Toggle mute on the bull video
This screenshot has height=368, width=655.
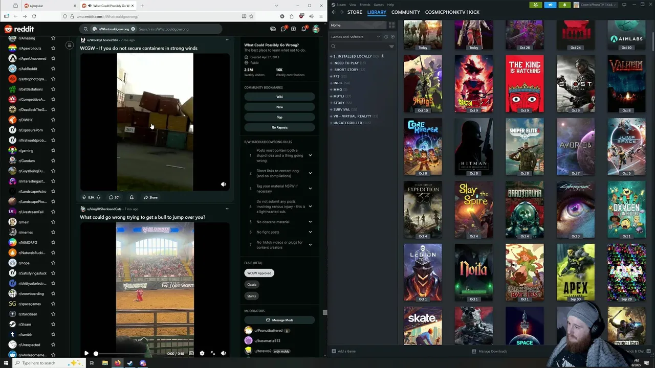(x=223, y=353)
